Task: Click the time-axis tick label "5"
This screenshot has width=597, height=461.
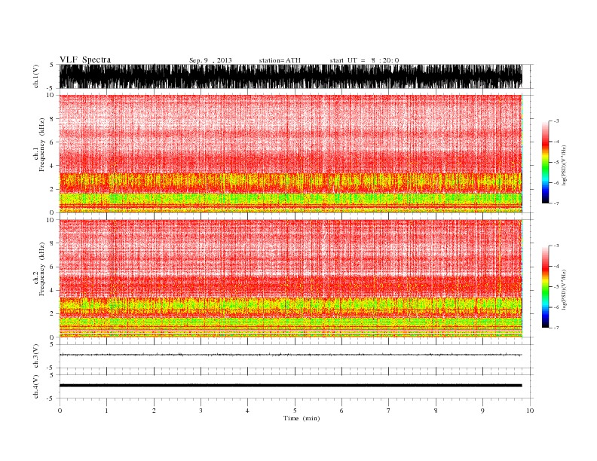Action: pos(295,411)
